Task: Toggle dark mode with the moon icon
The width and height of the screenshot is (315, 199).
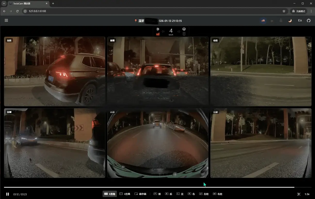Action: click(290, 21)
